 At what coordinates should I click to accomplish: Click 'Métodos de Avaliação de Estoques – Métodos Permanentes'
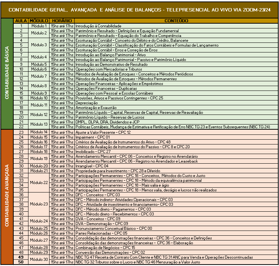click(176, 79)
